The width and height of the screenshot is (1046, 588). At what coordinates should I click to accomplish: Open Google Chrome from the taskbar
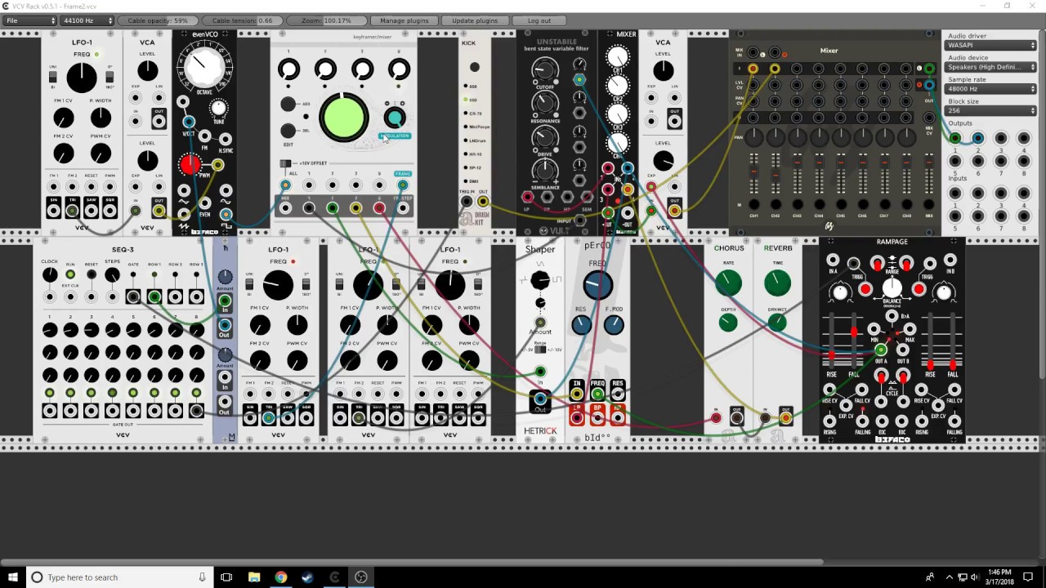point(281,577)
